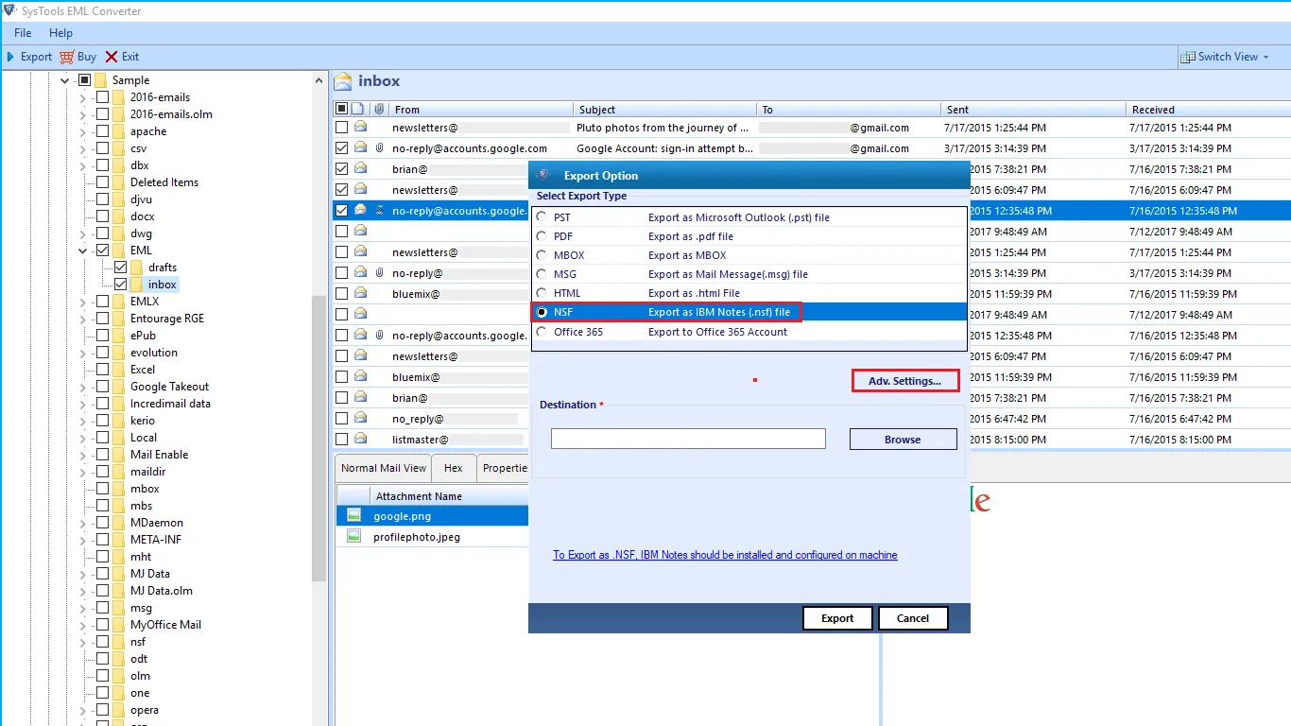Click the Destination path input field
Image resolution: width=1291 pixels, height=726 pixels.
tap(688, 439)
